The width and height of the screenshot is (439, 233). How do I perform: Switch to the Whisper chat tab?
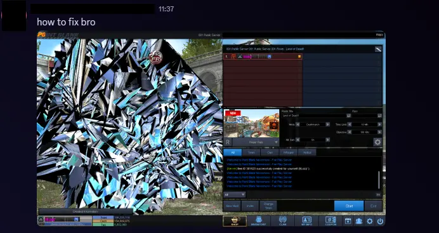[289, 152]
